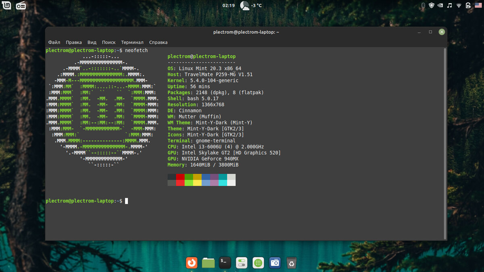This screenshot has width=484, height=272.
Task: Click the 'Resolution: 1366x768' line
Action: pyautogui.click(x=196, y=105)
